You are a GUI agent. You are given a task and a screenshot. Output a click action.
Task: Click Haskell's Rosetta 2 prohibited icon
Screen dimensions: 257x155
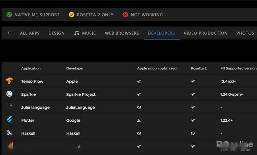click(x=193, y=133)
